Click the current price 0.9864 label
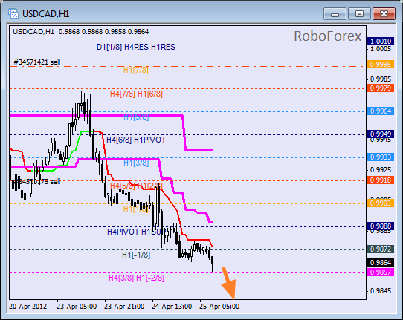The image size is (403, 320). [x=381, y=263]
